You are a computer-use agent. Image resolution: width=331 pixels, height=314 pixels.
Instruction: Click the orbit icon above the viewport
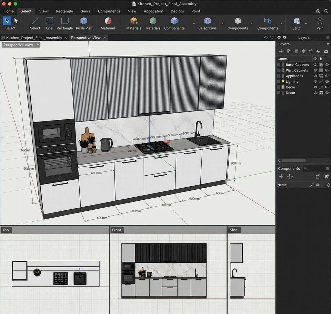pyautogui.click(x=266, y=38)
